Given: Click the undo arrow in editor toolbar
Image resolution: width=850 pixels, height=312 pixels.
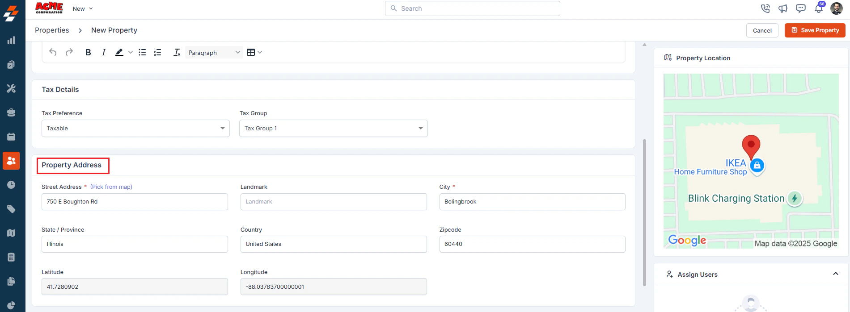Looking at the screenshot, I should (x=53, y=52).
